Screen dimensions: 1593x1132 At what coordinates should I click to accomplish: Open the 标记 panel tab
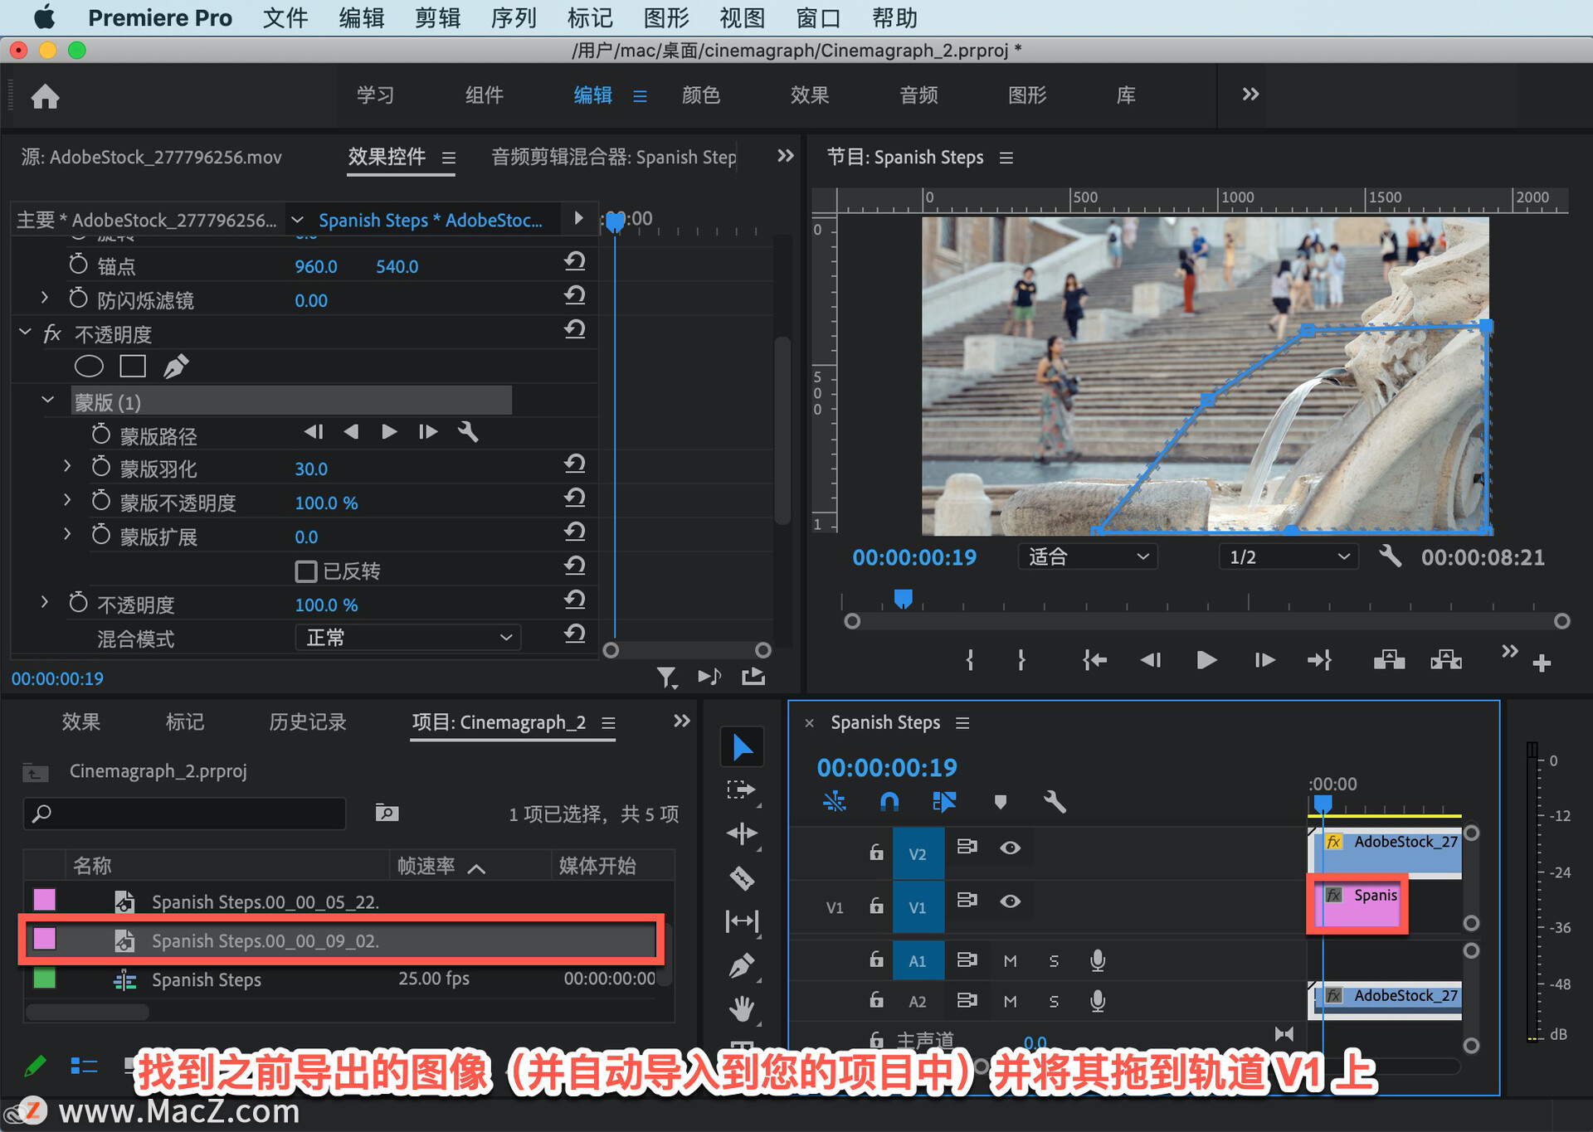(x=184, y=721)
